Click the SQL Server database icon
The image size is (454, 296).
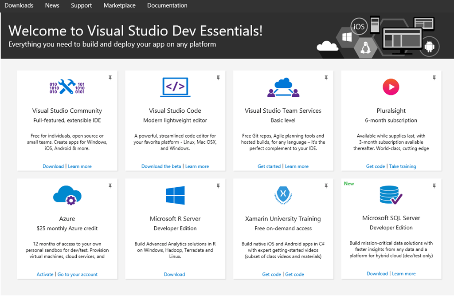point(391,194)
